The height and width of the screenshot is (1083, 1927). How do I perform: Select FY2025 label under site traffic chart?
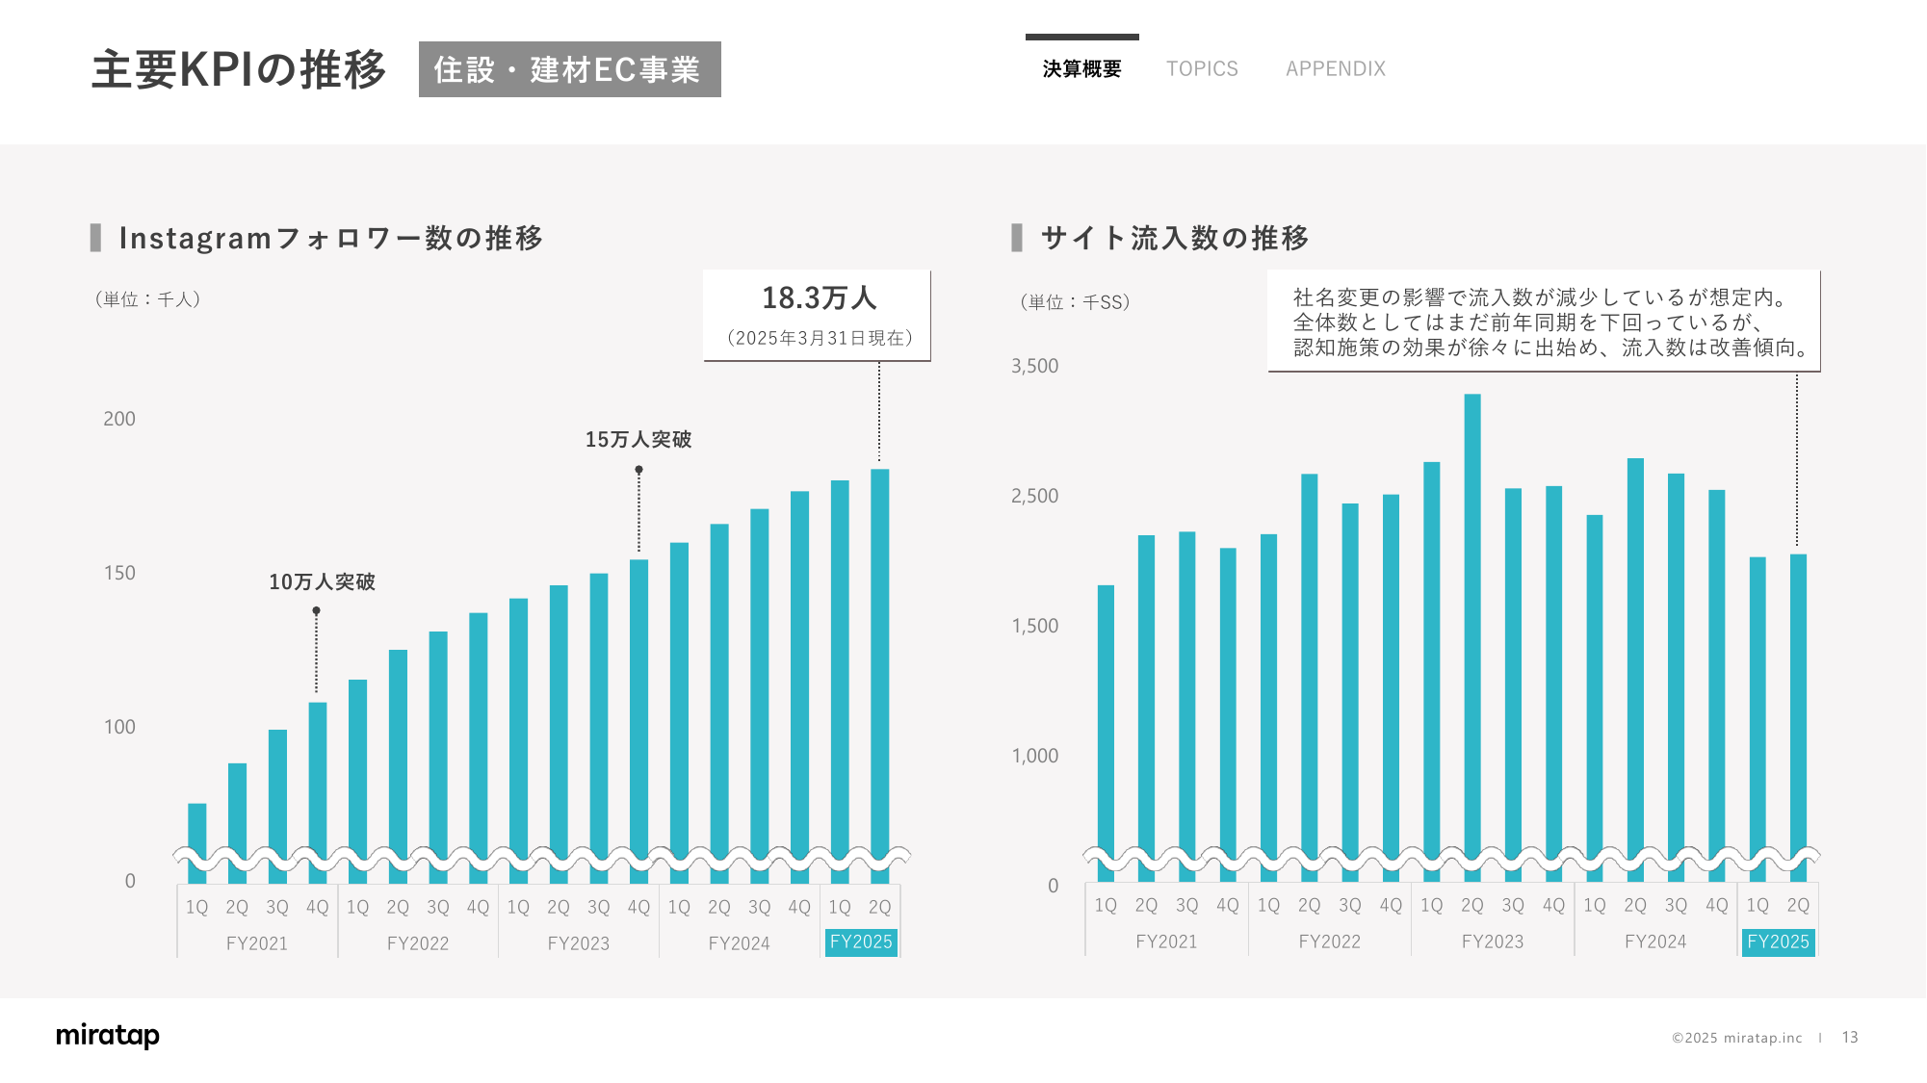coord(1778,941)
